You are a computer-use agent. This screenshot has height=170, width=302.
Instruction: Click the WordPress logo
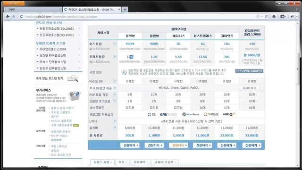191,114
